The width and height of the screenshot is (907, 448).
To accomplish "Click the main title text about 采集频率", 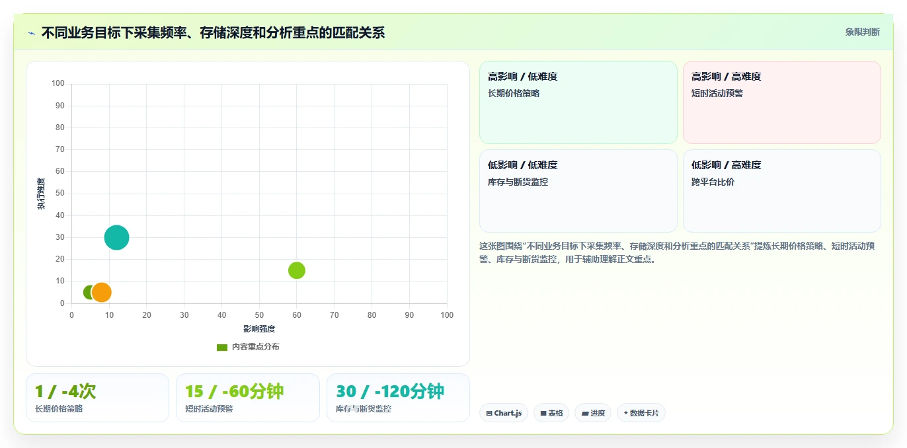I will 213,32.
